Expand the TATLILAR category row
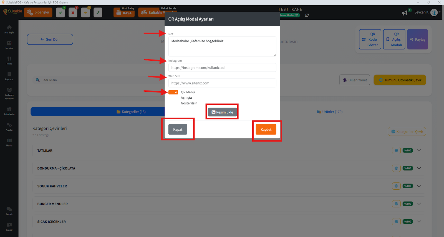The height and width of the screenshot is (237, 444). pyautogui.click(x=419, y=151)
